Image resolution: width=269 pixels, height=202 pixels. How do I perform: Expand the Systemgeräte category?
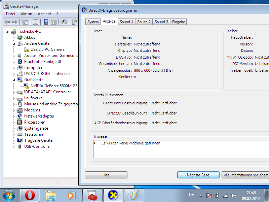click(x=14, y=129)
